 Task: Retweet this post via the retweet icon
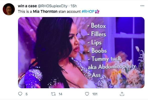click(53, 94)
